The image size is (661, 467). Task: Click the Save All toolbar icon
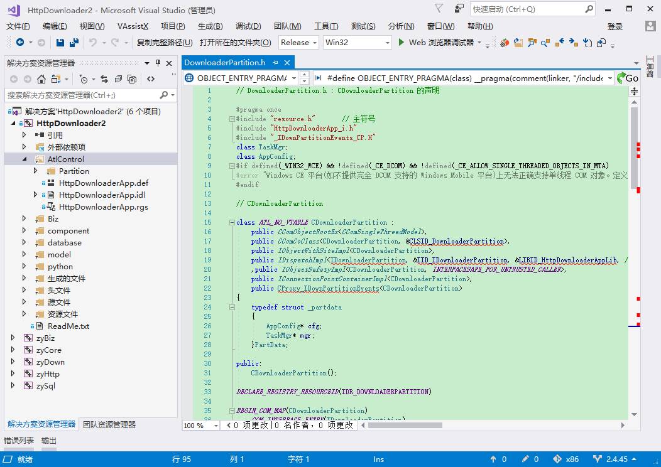tap(74, 43)
